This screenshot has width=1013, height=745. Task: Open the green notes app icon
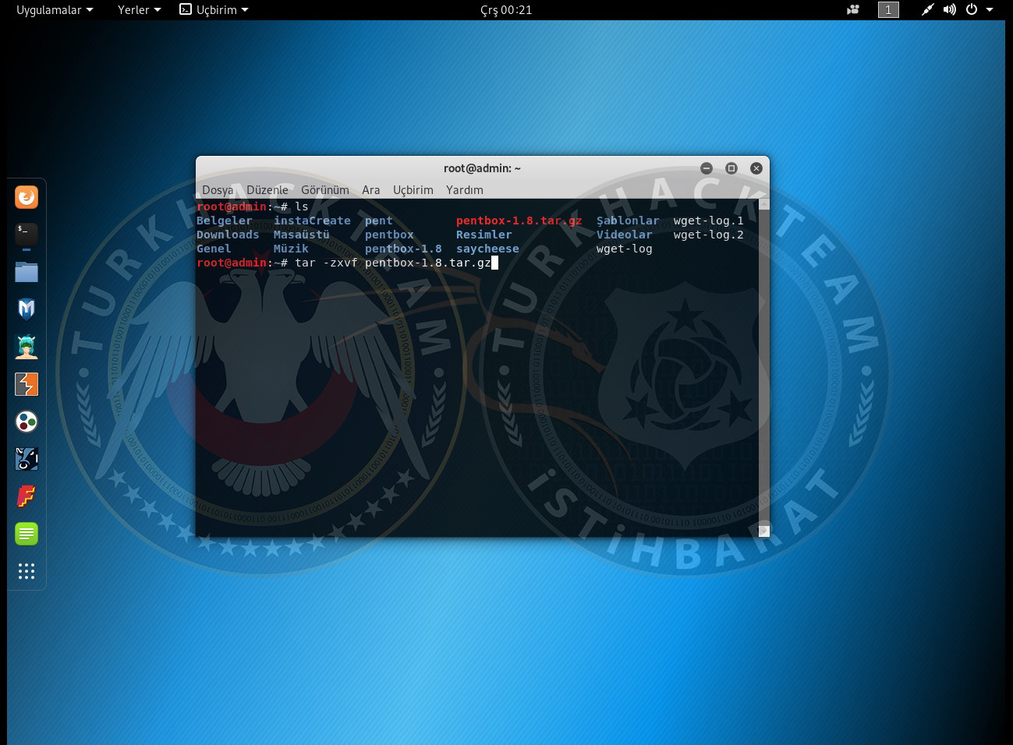pos(27,534)
